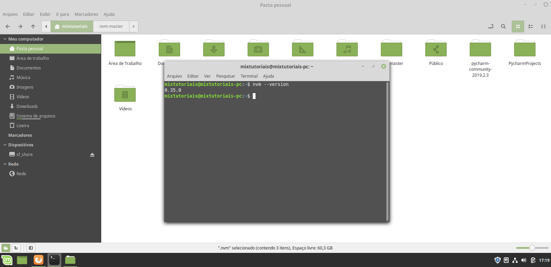551x267 pixels.
Task: Toggle the location entry path icon
Action: point(491,26)
